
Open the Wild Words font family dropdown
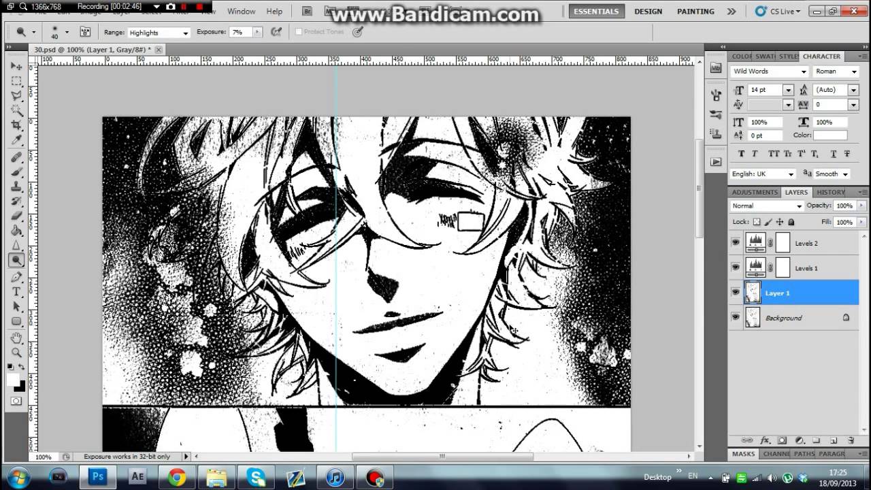[x=770, y=71]
